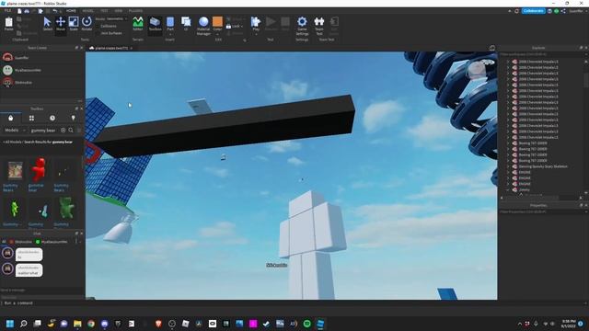The width and height of the screenshot is (589, 331).
Task: Close the Toolbox panel
Action: click(x=82, y=108)
